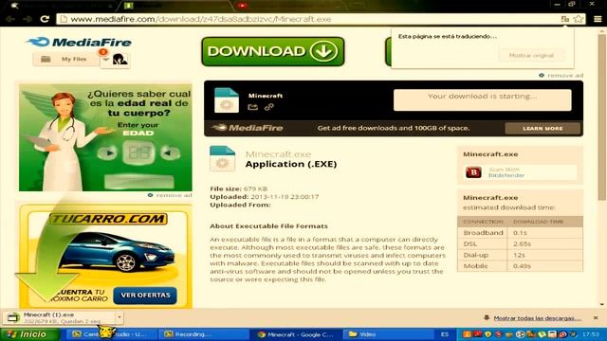This screenshot has width=607, height=341.
Task: Click the age number field in the ad
Action: [x=139, y=153]
